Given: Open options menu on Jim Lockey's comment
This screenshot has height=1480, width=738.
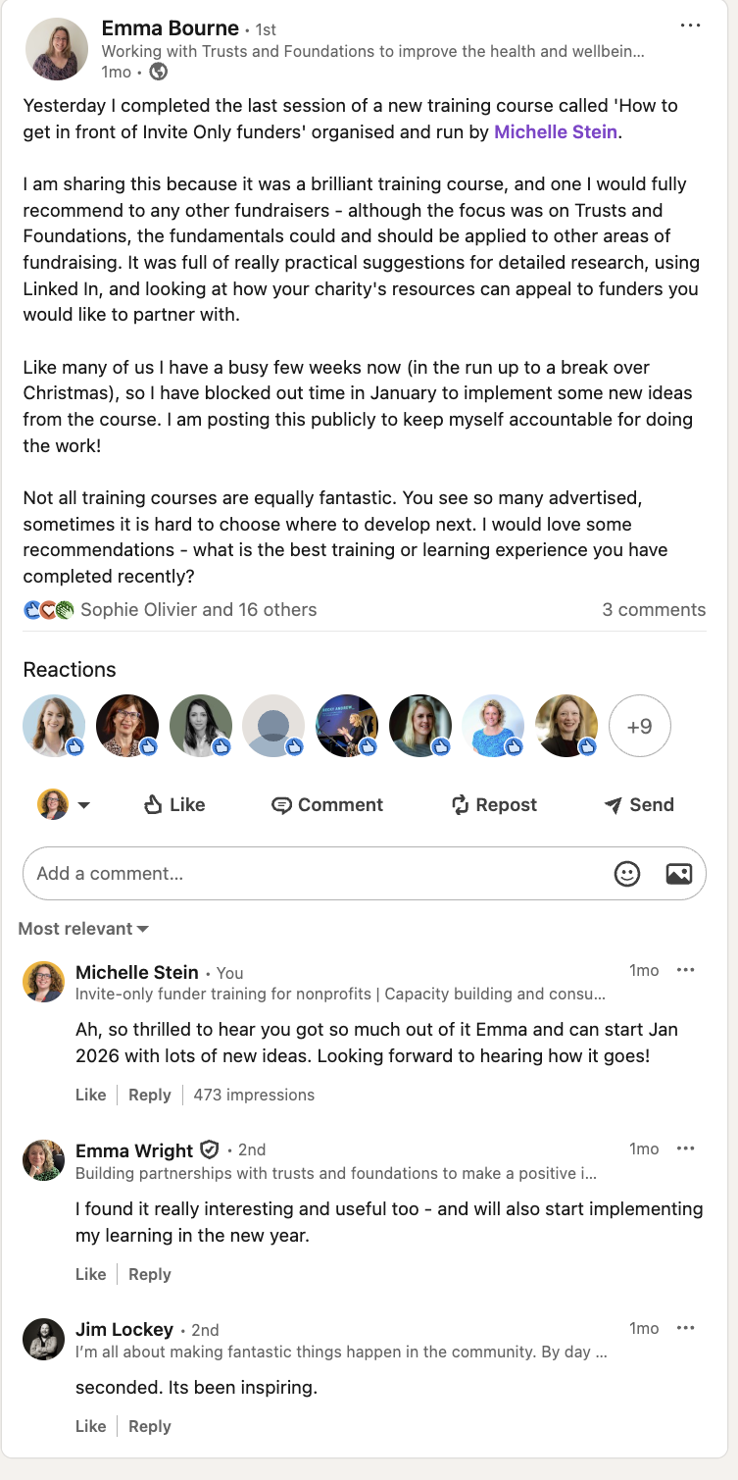Looking at the screenshot, I should point(686,1328).
